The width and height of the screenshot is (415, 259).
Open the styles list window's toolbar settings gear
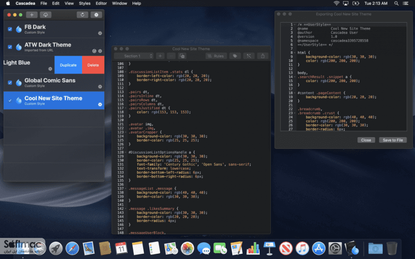(97, 15)
